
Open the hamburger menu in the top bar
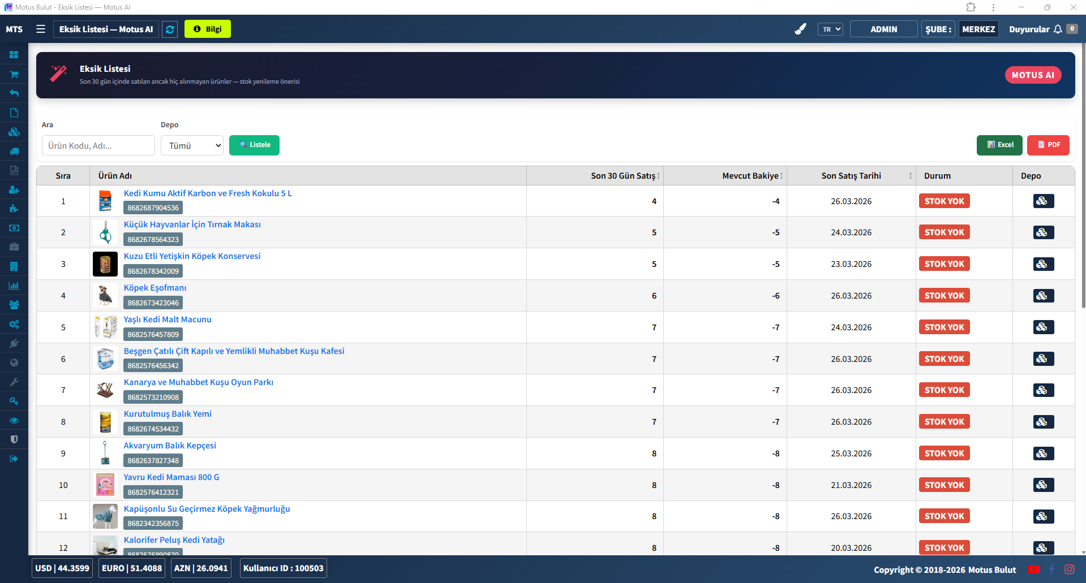point(41,29)
